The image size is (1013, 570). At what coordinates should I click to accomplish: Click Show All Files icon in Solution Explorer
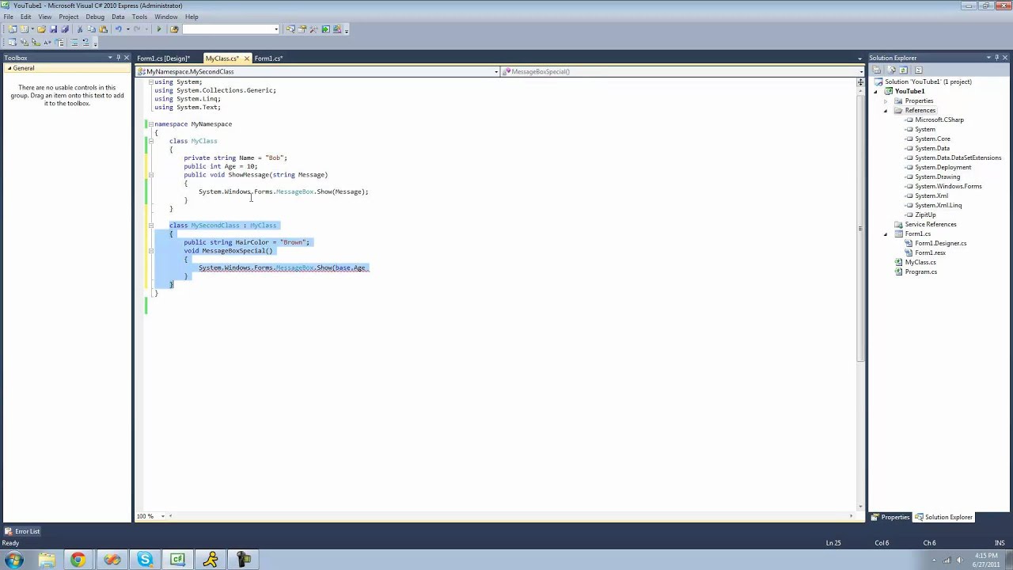pyautogui.click(x=892, y=70)
